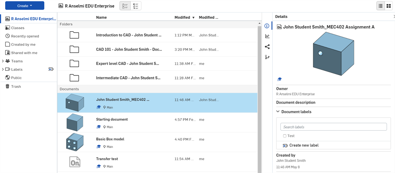Check the Test label checkbox
The width and height of the screenshot is (395, 173).
click(285, 136)
